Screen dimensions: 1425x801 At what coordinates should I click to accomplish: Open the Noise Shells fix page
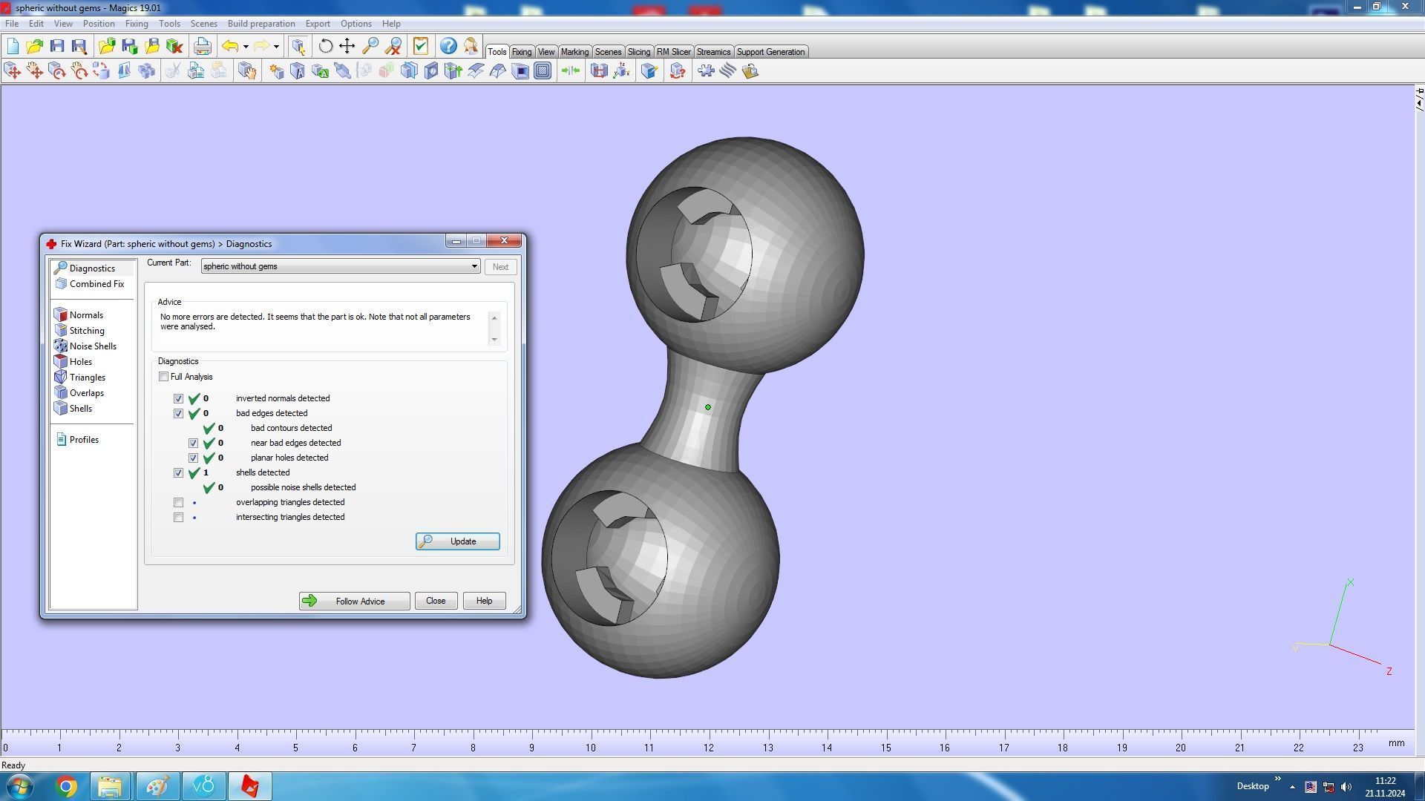(x=92, y=346)
